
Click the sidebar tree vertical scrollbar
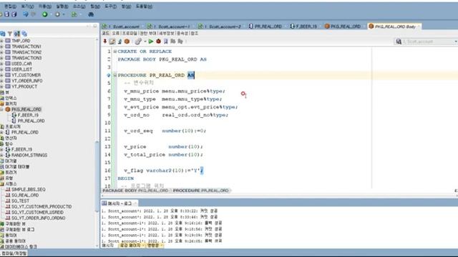tap(97, 176)
